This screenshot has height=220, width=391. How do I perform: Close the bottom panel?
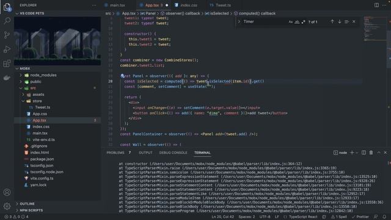pos(386,153)
